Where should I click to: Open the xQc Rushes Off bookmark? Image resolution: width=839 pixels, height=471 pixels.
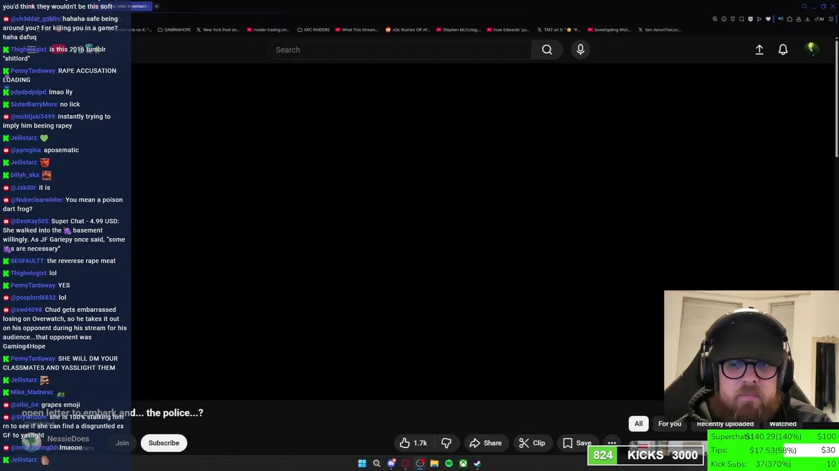pos(408,29)
